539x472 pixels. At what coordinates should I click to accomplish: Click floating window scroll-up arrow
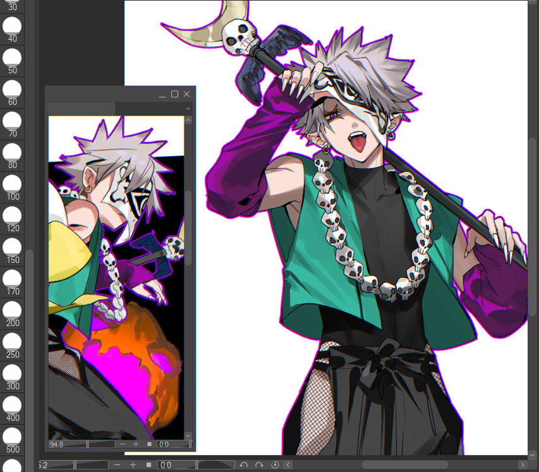pyautogui.click(x=188, y=120)
